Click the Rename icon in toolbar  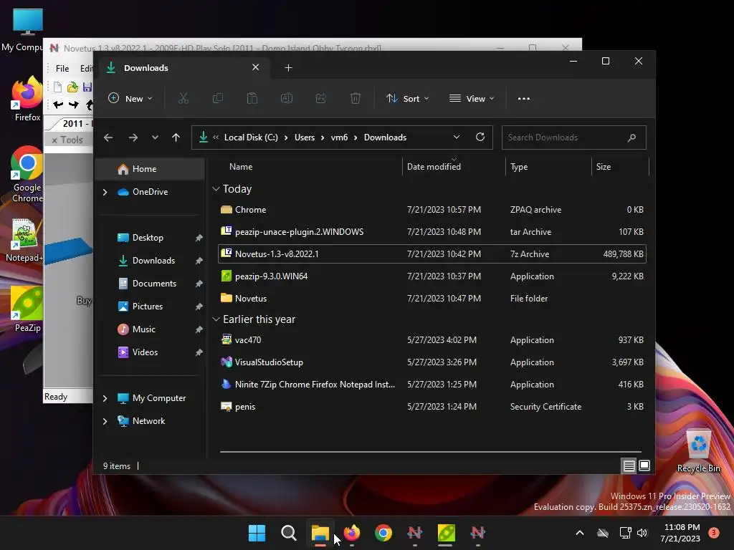tap(287, 98)
